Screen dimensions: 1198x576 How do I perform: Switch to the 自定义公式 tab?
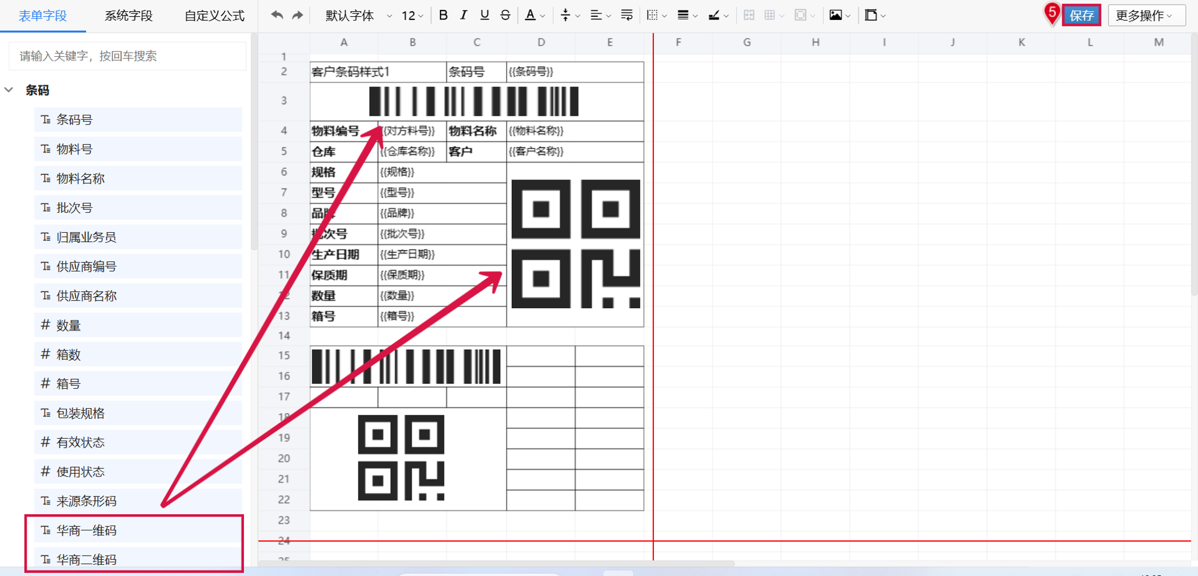[214, 16]
